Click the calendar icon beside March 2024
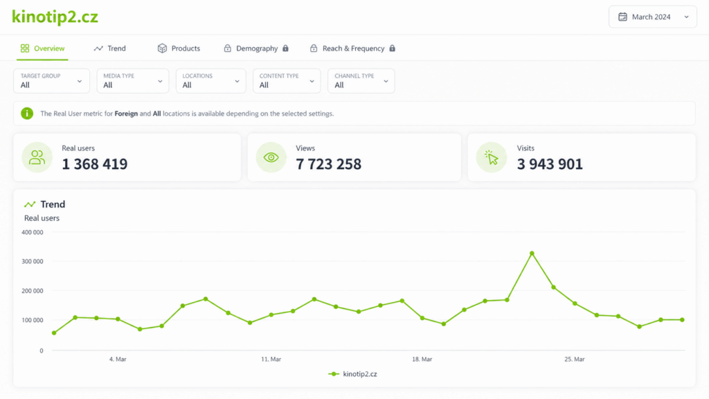This screenshot has width=709, height=399. (622, 17)
